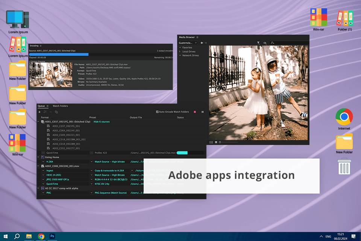Switch Media Browser to thumbnail view
Image resolution: width=361 pixels, height=241 pixels.
point(216,142)
